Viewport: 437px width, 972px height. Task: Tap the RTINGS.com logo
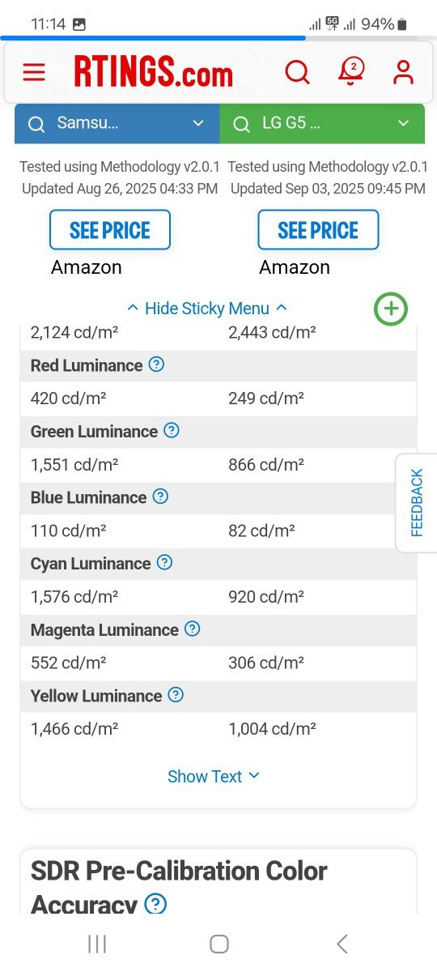point(153,74)
